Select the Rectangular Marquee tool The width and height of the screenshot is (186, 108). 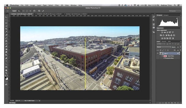point(6,20)
